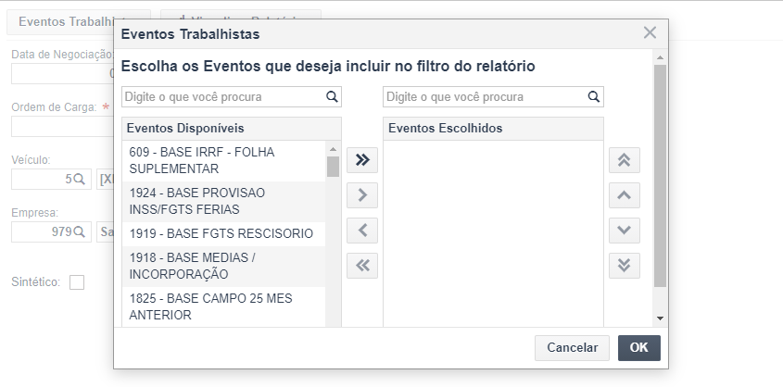Image resolution: width=783 pixels, height=387 pixels.
Task: Focus the Ordem de Carga field
Action: click(x=62, y=127)
